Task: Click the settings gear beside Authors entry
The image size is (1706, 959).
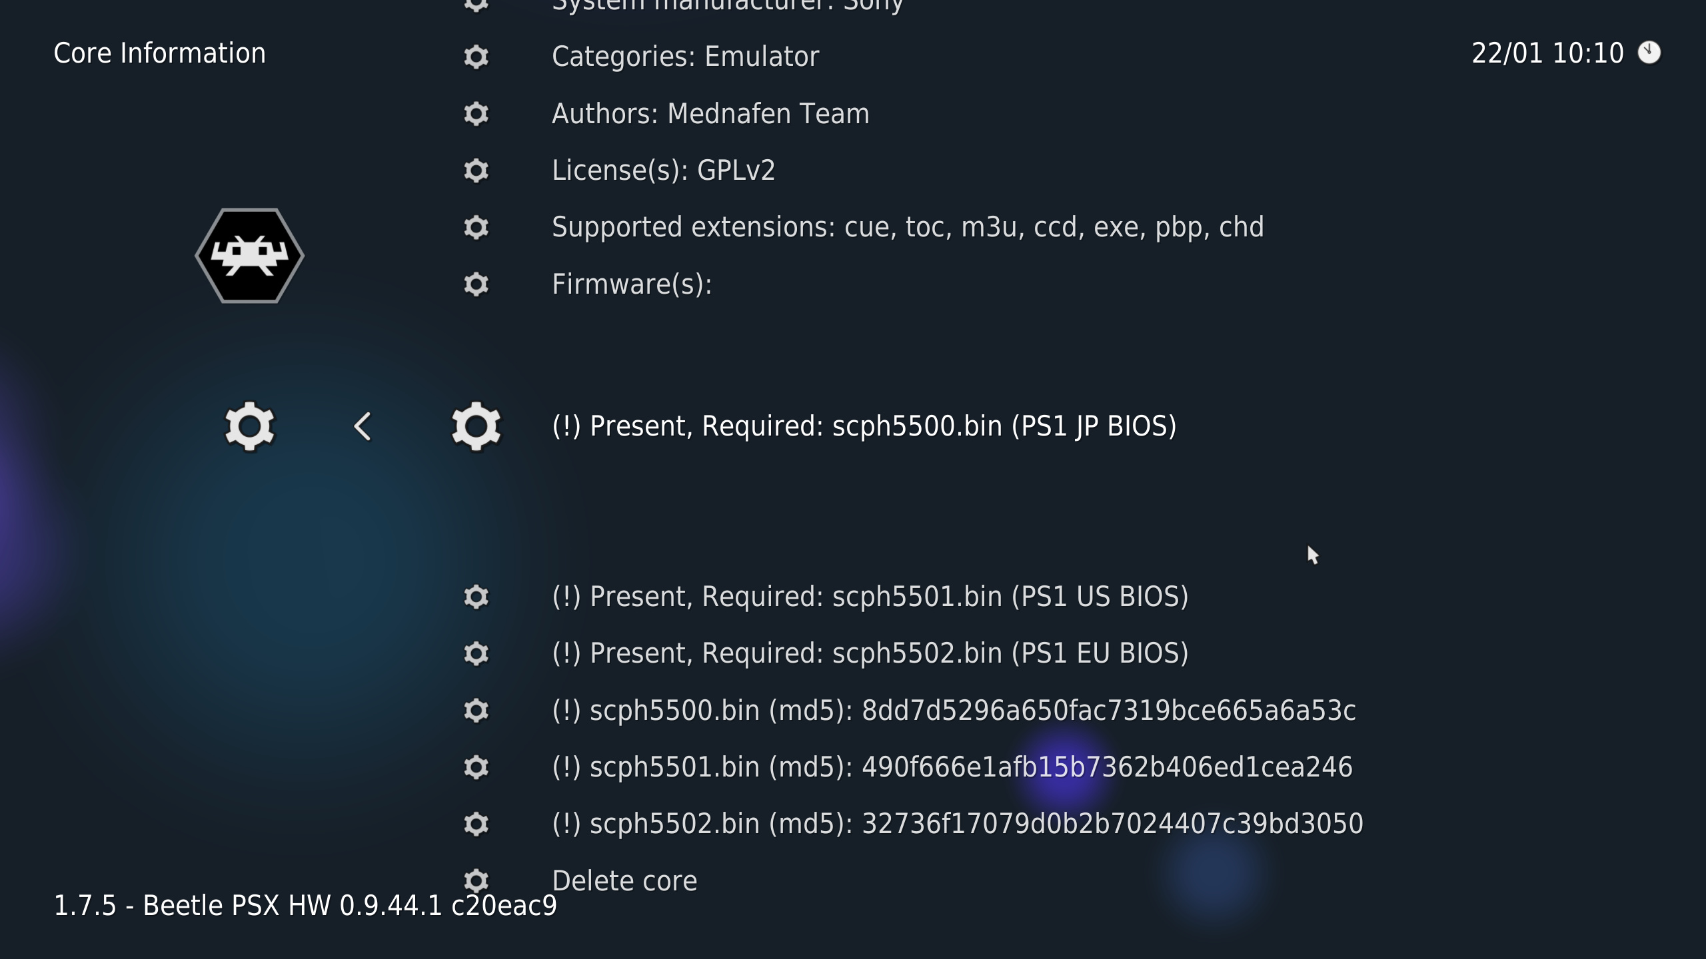Action: 477,114
